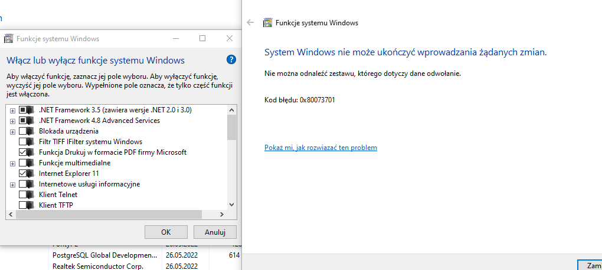The height and width of the screenshot is (270, 602).
Task: Open the blue help question mark icon
Action: [x=231, y=59]
